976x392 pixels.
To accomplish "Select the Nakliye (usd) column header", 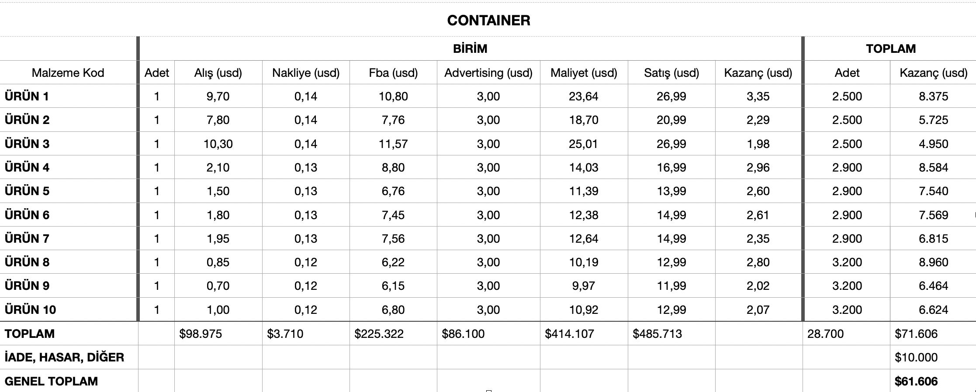I will click(306, 72).
